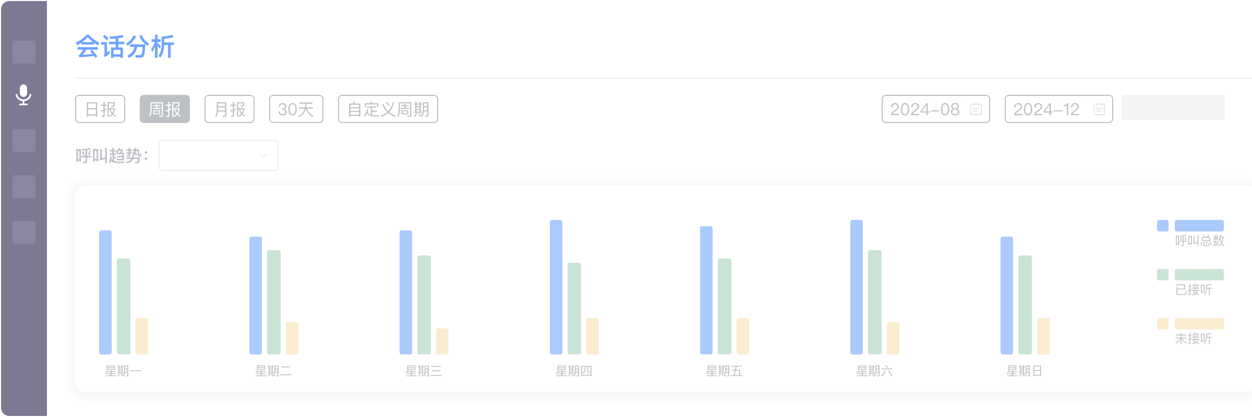Viewport: 1252px width, 417px height.
Task: Click the green 已接听 legend square
Action: pos(1162,275)
